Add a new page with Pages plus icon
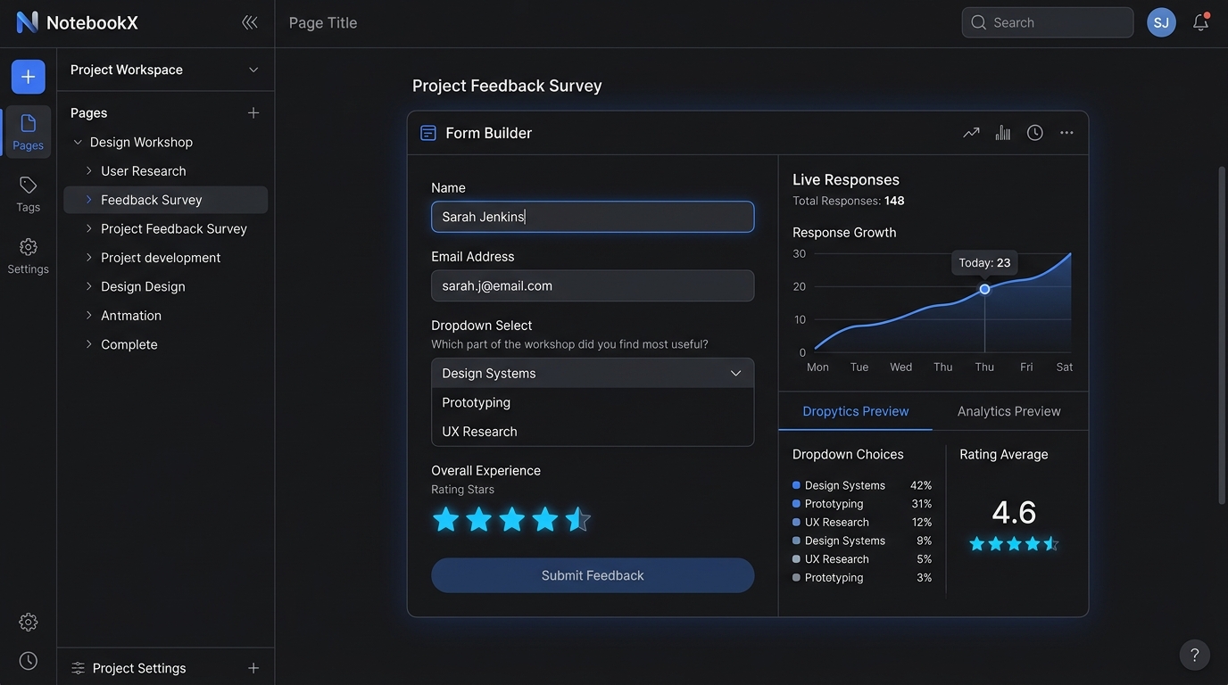The image size is (1228, 685). point(253,112)
